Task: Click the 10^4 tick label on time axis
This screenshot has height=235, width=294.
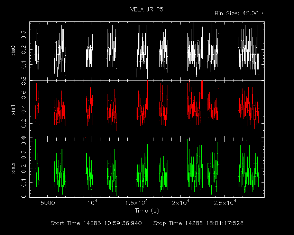Action: (x=92, y=203)
